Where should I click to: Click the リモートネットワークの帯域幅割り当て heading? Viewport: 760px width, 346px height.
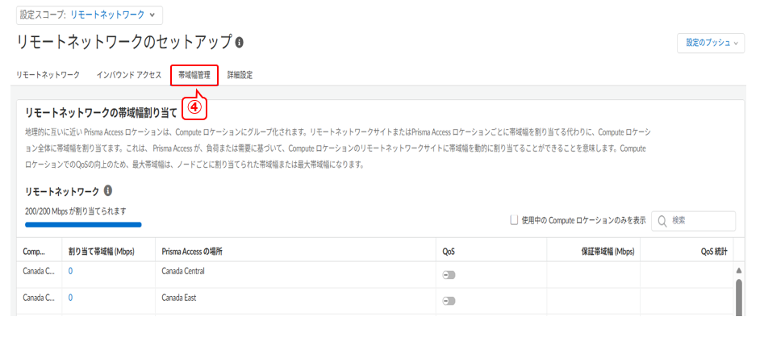(101, 112)
